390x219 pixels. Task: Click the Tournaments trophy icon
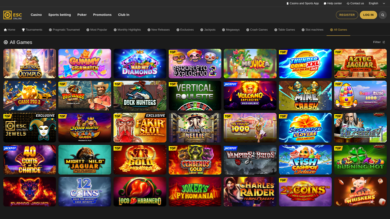(x=23, y=30)
